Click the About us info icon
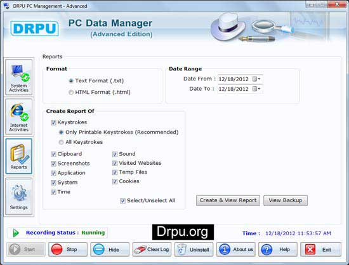 (x=225, y=249)
